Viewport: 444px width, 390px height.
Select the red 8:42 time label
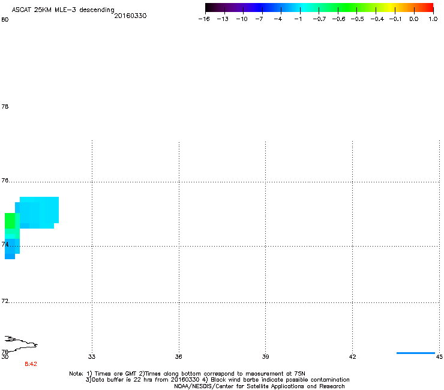[x=31, y=364]
